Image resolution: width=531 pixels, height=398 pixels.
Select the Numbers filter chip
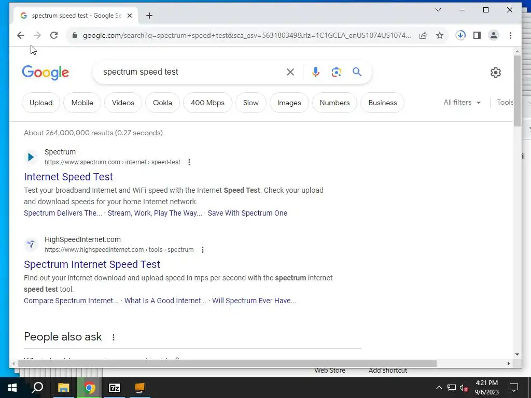point(334,103)
